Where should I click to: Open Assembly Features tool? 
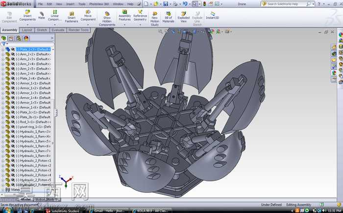click(x=124, y=15)
